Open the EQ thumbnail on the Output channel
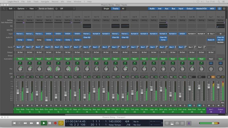228x128 pixels. 220,26
